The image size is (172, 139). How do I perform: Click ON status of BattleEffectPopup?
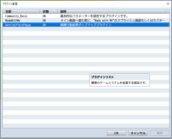[x=44, y=25]
